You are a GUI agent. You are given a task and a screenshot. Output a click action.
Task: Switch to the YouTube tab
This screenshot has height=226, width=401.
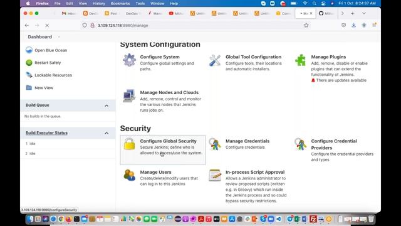175,13
